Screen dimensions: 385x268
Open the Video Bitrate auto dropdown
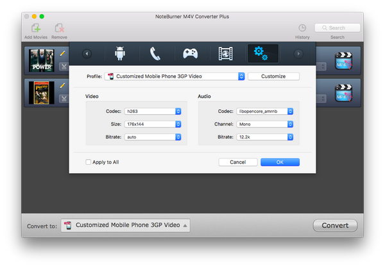point(153,137)
